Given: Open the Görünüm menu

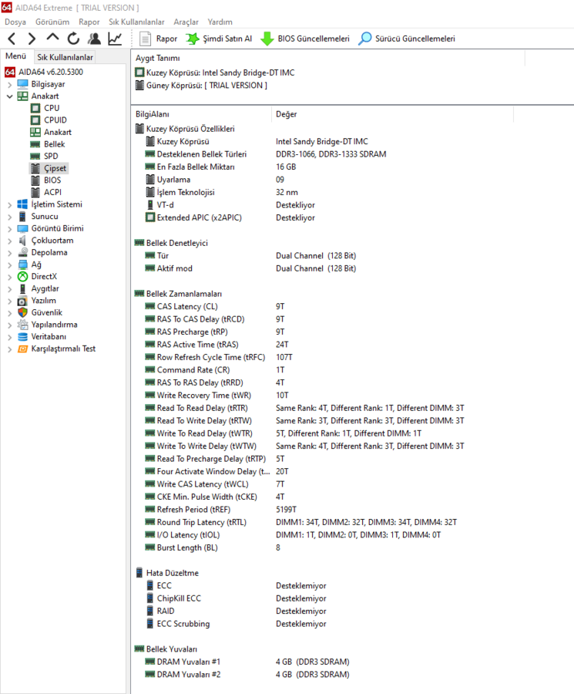Looking at the screenshot, I should tap(52, 22).
